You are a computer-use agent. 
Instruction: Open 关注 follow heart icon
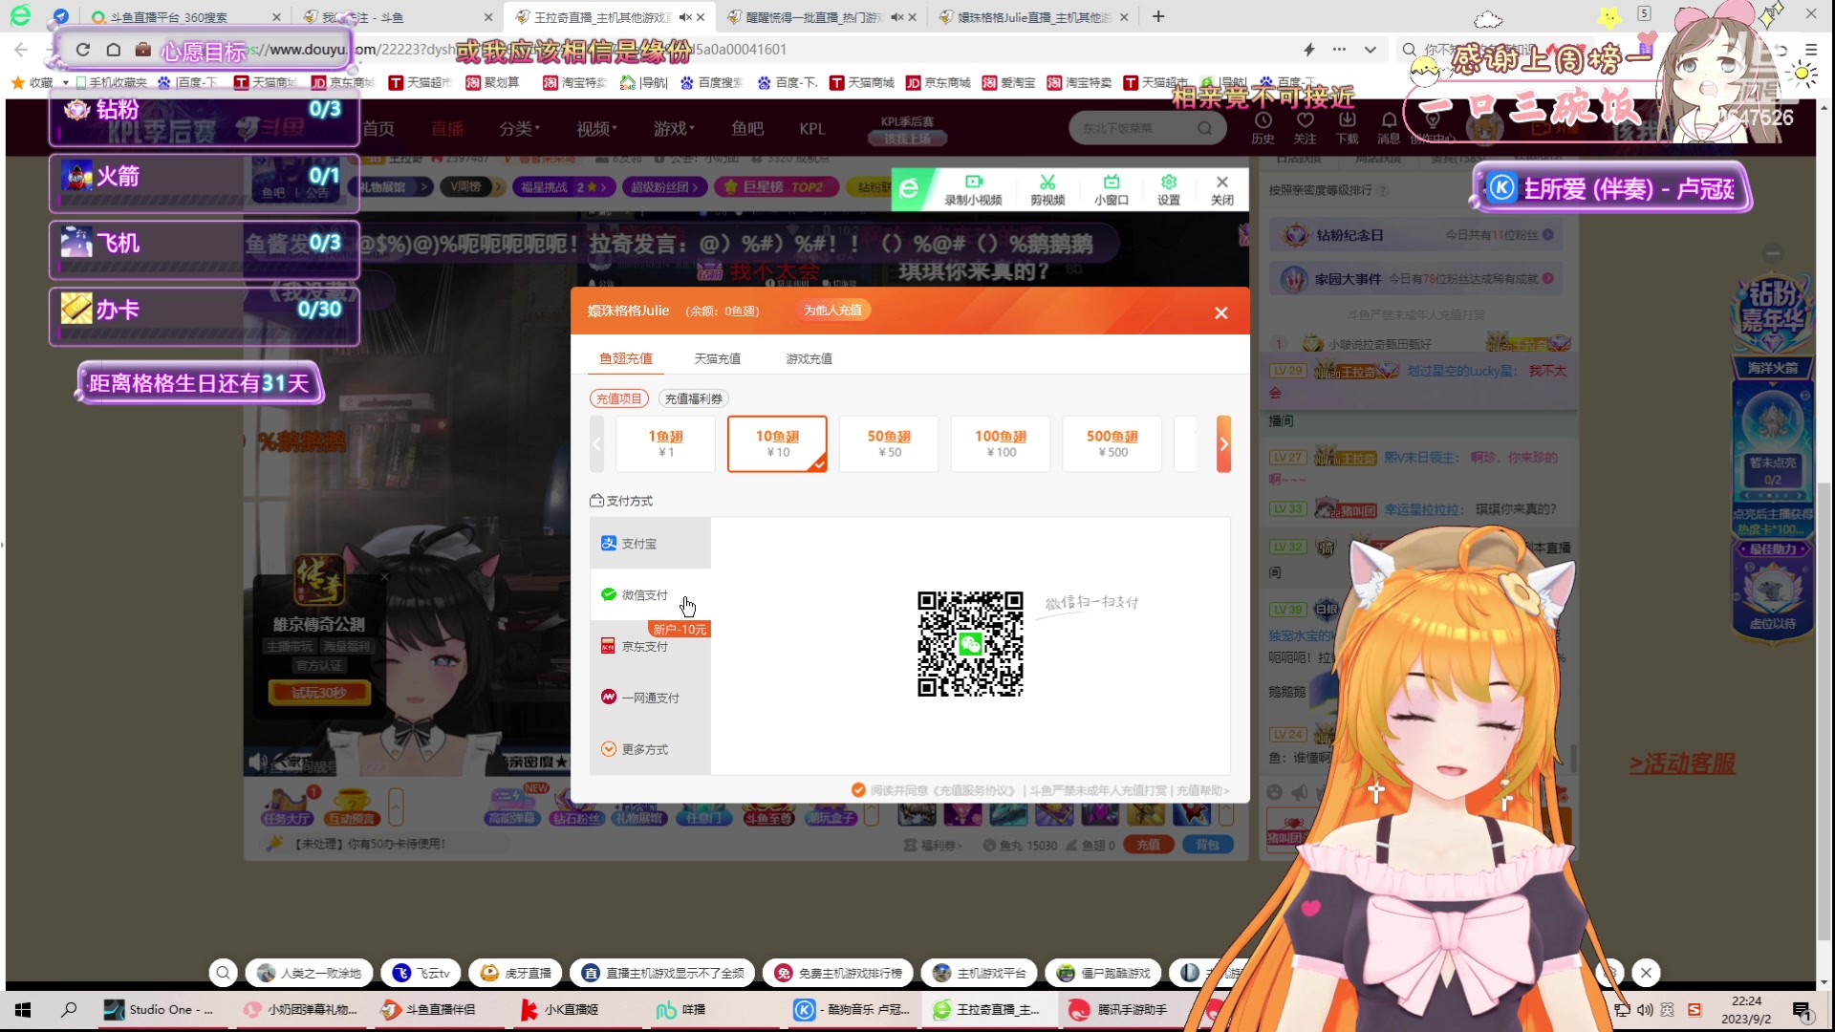click(x=1305, y=128)
